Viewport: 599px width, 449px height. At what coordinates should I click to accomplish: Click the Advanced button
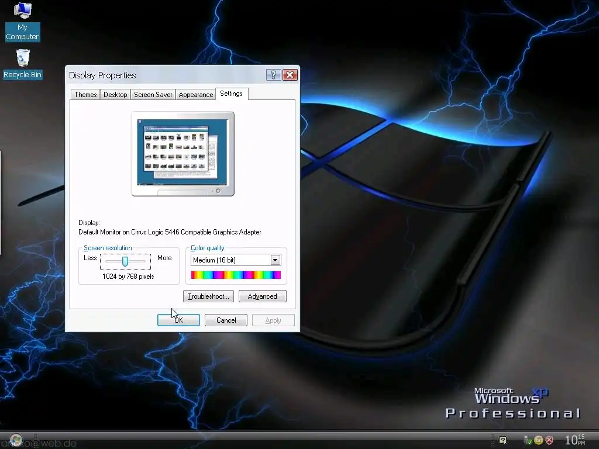pyautogui.click(x=263, y=296)
